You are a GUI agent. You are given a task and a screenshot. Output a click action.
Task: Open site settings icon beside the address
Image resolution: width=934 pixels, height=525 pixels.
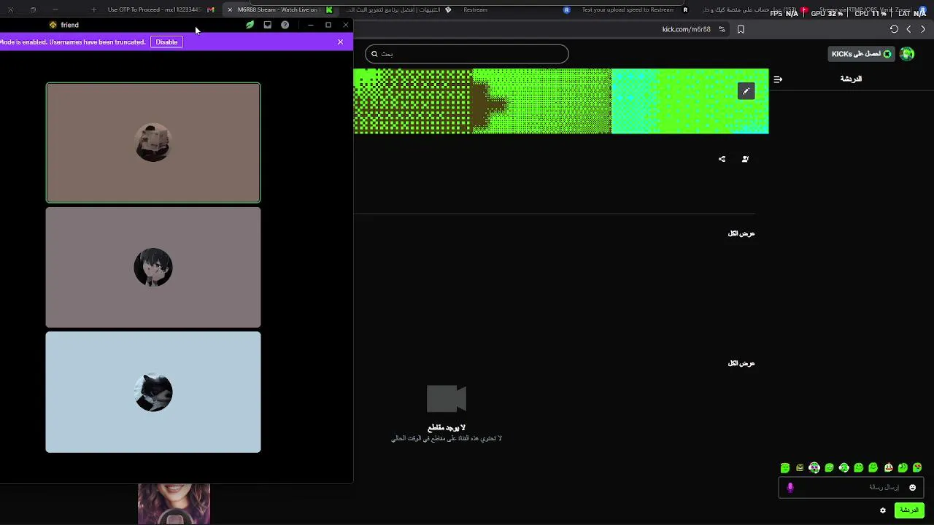tap(722, 29)
